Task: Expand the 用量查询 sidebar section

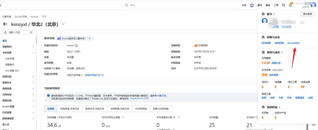Action: click(33, 47)
